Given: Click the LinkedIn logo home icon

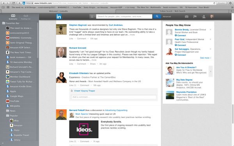Looking at the screenshot, I should pos(59,16).
